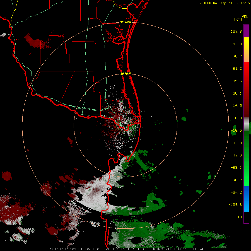This screenshot has width=251, height=251.
Task: Click the 45.6 velocity legend value
Action: point(237,81)
